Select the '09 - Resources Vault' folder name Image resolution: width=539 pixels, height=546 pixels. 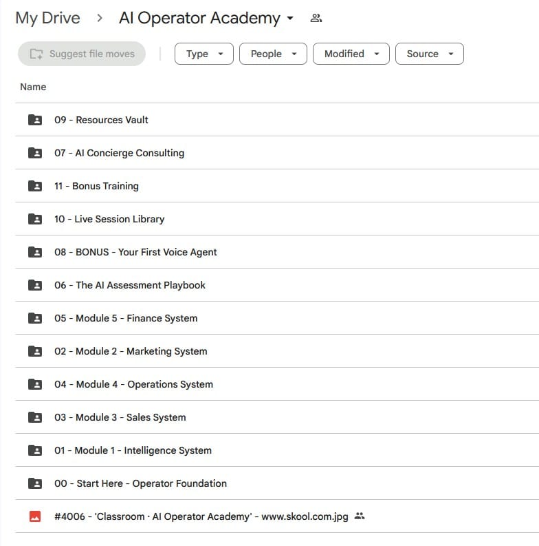click(x=101, y=120)
